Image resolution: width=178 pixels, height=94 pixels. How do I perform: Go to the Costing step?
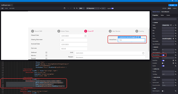(x=140, y=31)
